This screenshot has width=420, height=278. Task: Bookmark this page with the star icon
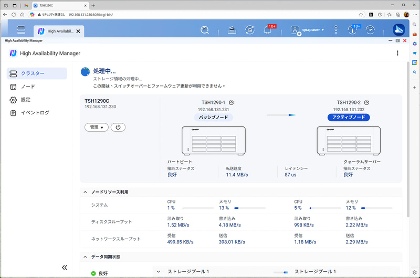pos(361,15)
